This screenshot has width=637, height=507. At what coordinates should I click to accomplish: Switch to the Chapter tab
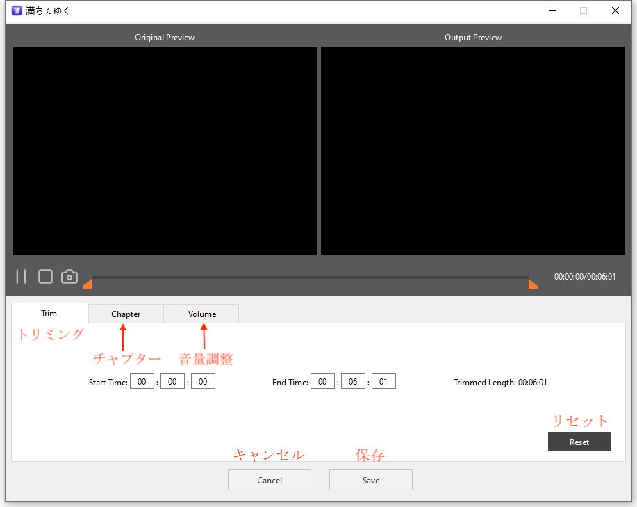click(126, 314)
